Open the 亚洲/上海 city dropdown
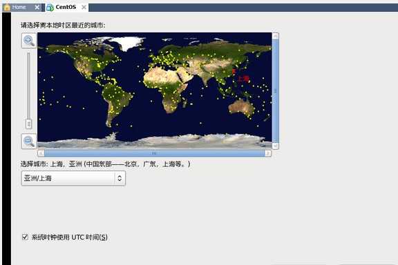This screenshot has height=265, width=398. click(73, 178)
